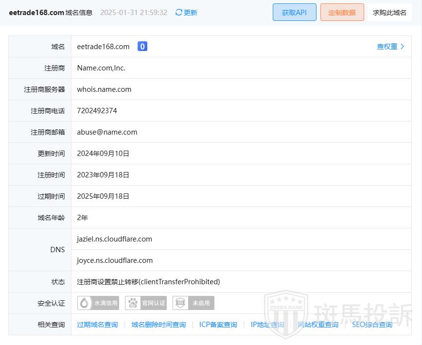Open the 过期域名查询 link
Viewport: 422px width, 345px height.
(97, 325)
